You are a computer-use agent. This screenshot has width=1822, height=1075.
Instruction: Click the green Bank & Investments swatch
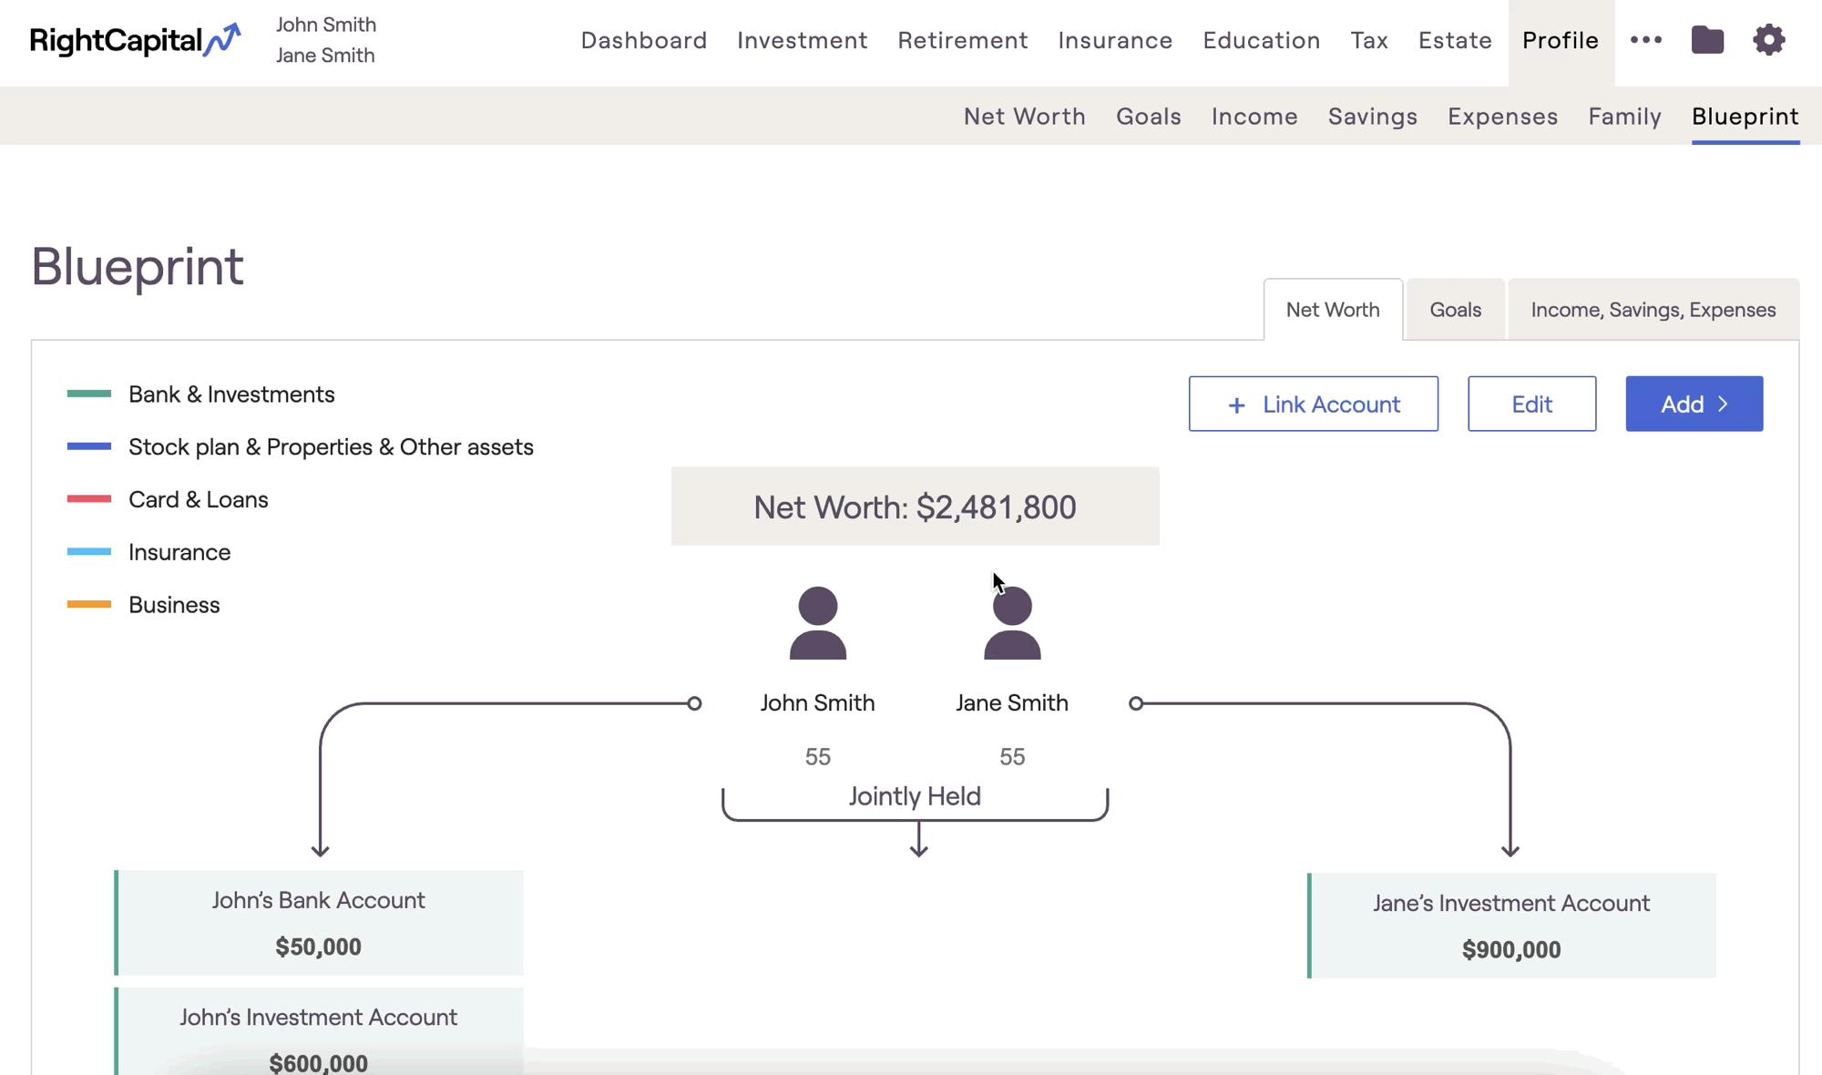click(x=89, y=394)
